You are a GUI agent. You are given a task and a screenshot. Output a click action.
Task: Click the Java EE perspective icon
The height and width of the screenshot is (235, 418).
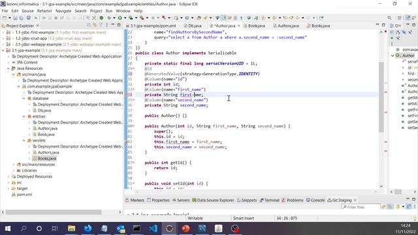(x=408, y=18)
